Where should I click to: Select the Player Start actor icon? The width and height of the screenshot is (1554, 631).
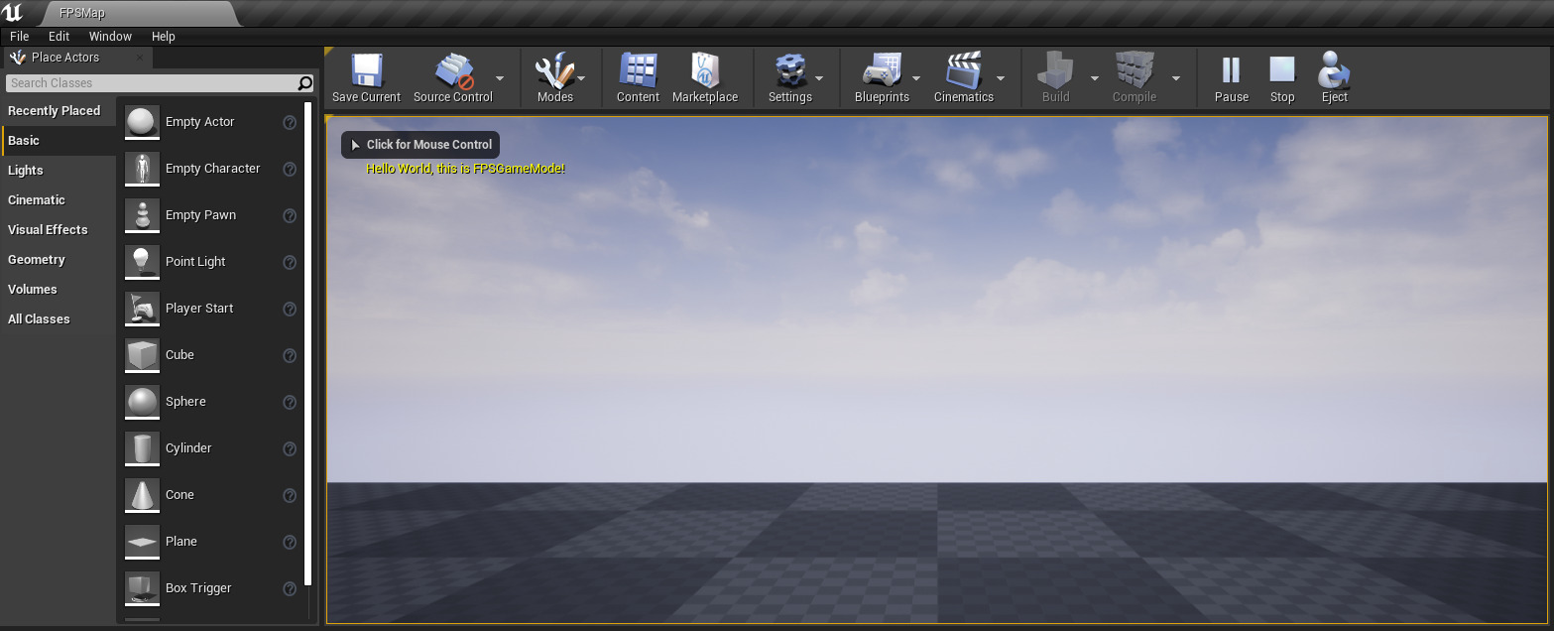pyautogui.click(x=143, y=309)
